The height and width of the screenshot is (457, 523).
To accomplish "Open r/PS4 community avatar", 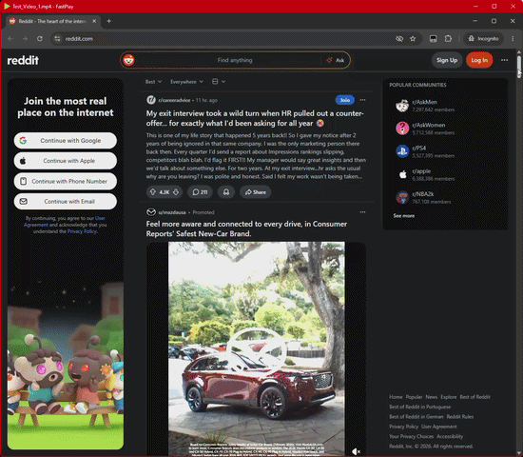I will click(x=402, y=151).
